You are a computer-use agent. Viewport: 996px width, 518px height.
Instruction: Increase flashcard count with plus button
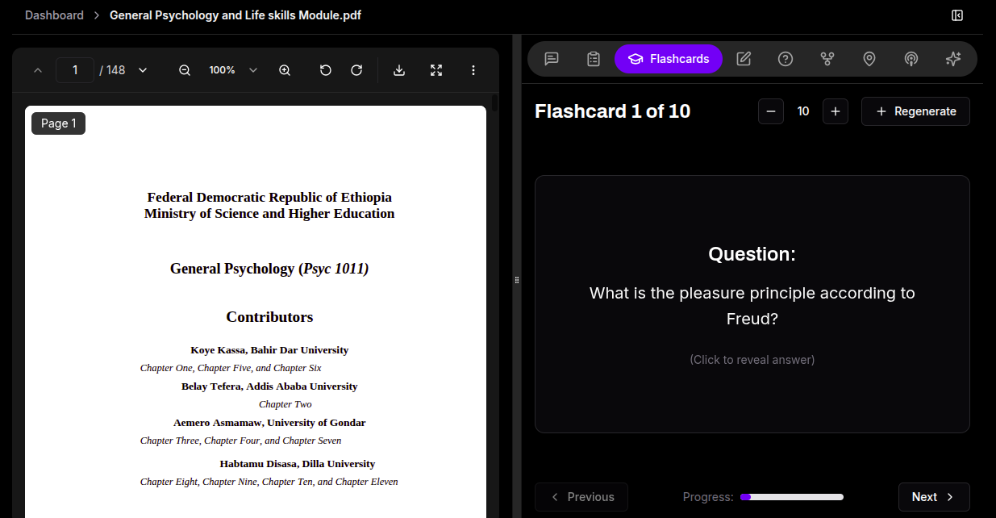point(836,111)
